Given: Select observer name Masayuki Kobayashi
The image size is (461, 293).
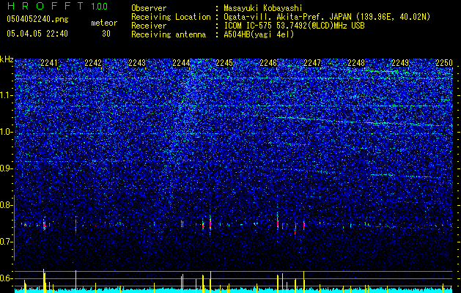Looking at the screenshot, I should 263,8.
